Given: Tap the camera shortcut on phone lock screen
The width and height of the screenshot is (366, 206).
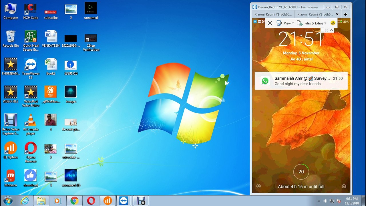Looking at the screenshot, I should tap(344, 186).
